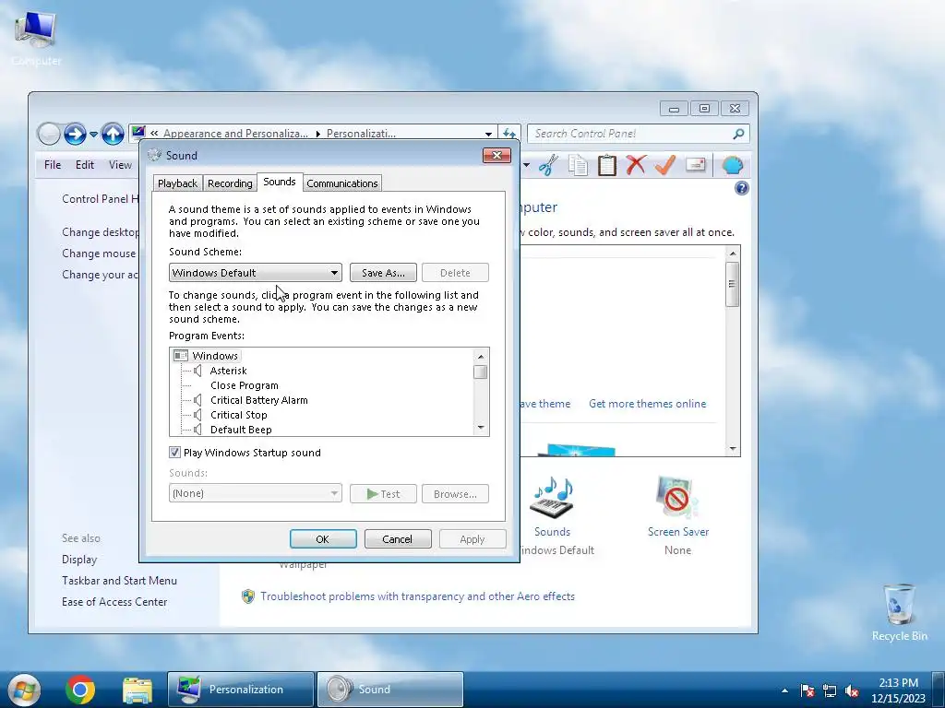
Task: Click Save As... in Sound dialog
Action: pos(383,273)
